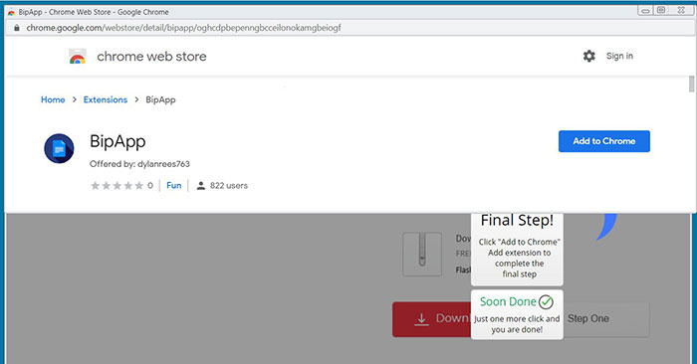Open the Fun category link
Image resolution: width=697 pixels, height=364 pixels.
coord(174,186)
